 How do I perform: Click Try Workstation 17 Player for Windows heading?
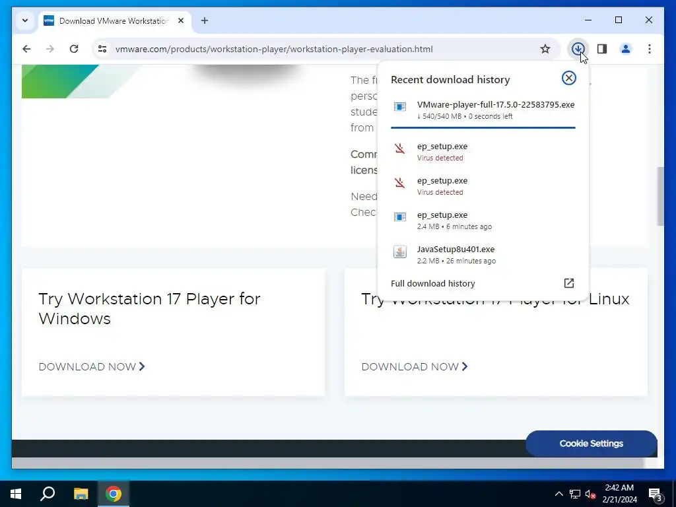[x=149, y=309]
